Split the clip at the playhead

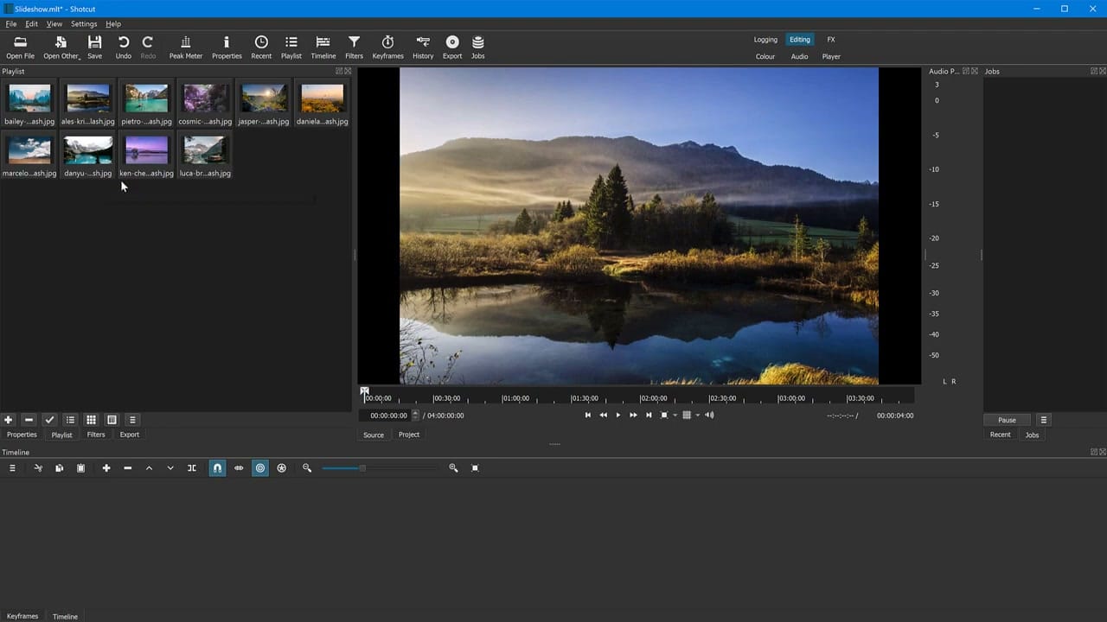click(191, 467)
